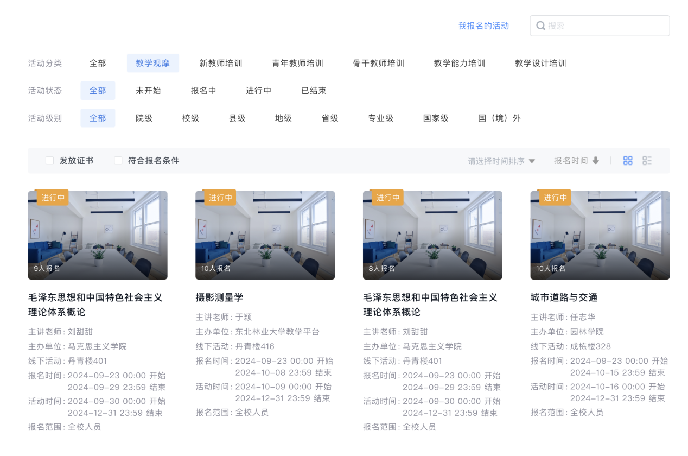Switch to grid card view
The width and height of the screenshot is (688, 456).
click(628, 161)
